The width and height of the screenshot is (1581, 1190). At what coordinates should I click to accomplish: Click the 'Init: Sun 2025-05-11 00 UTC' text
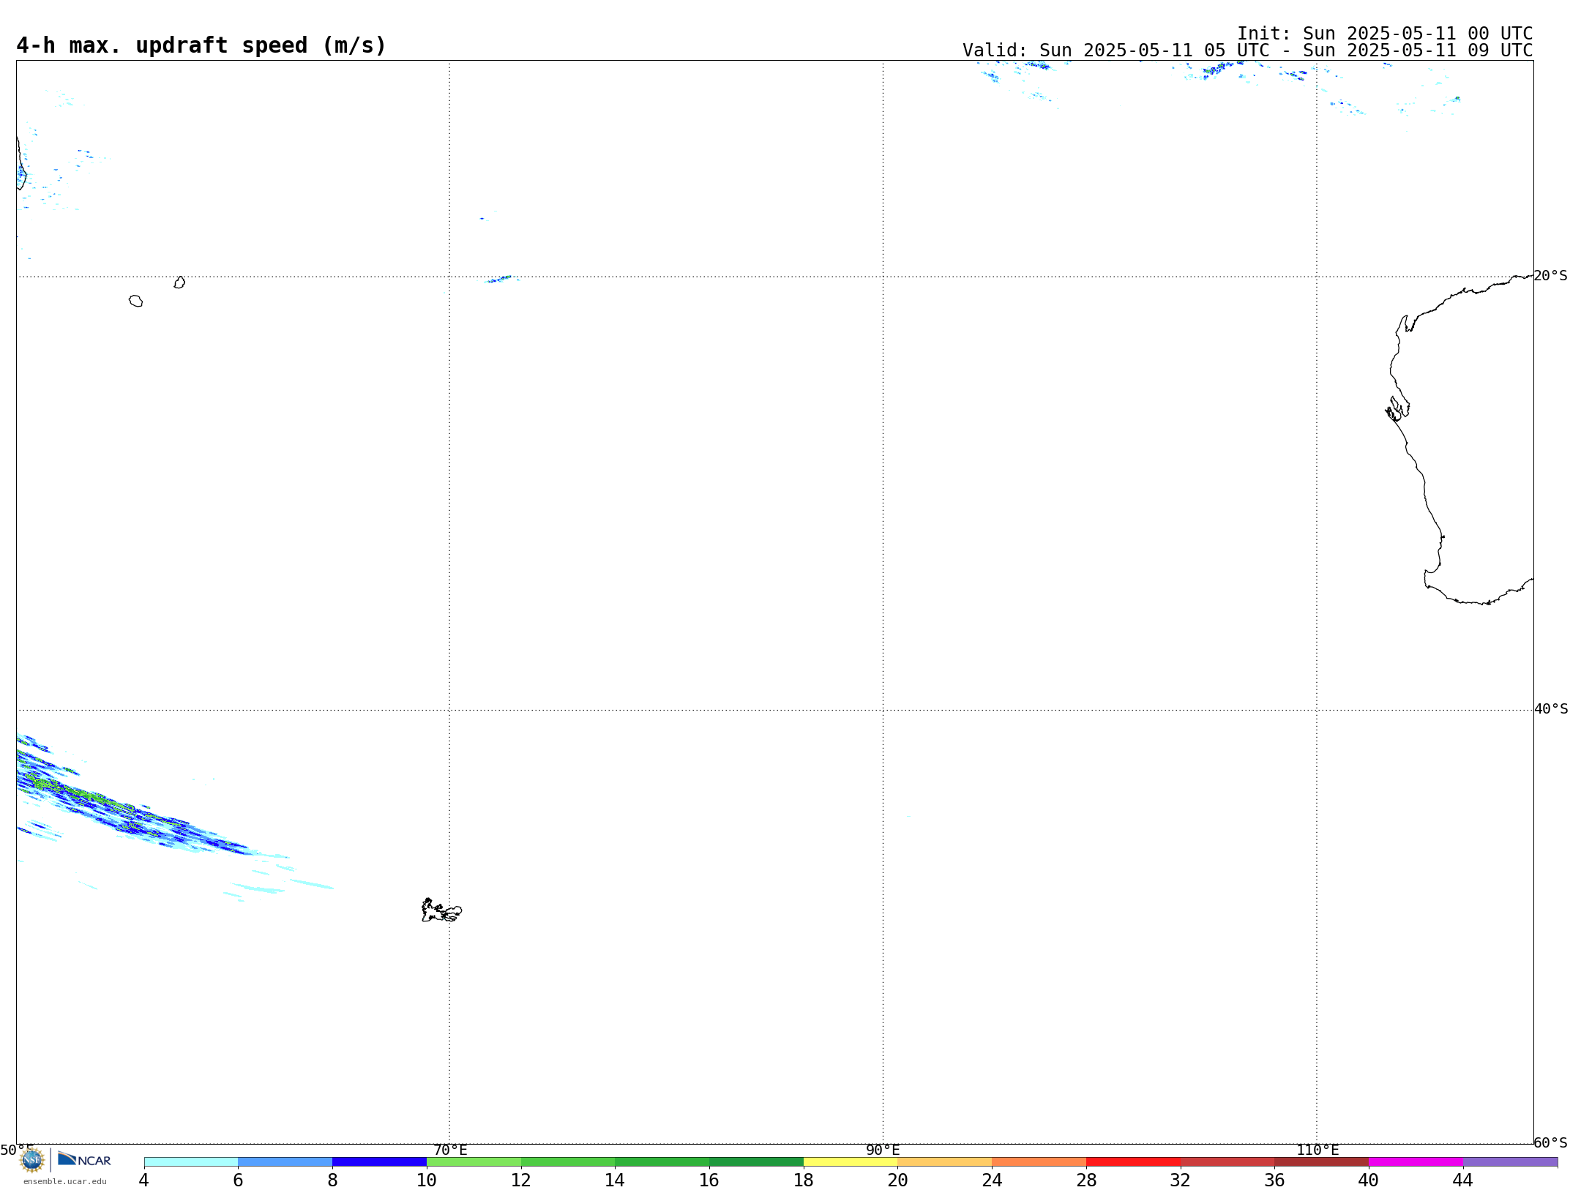click(x=1384, y=34)
